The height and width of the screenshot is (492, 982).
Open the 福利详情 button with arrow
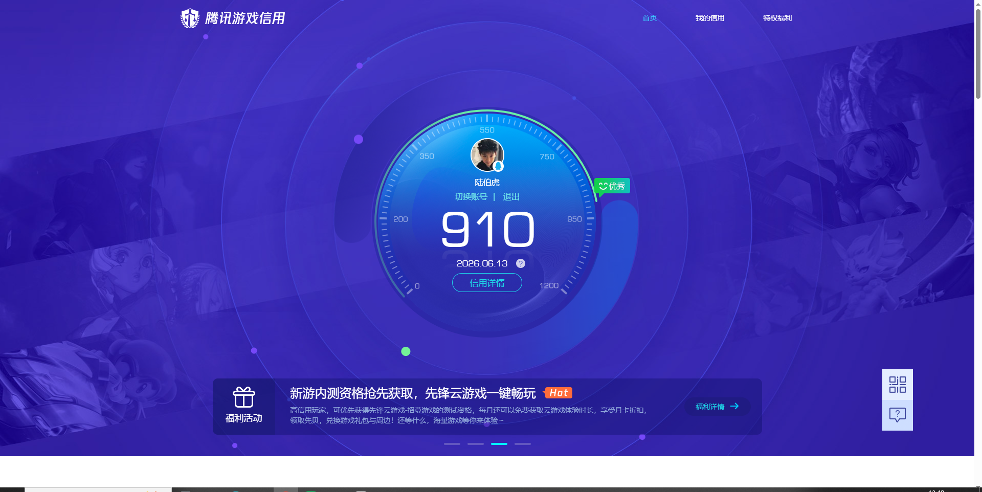(717, 407)
